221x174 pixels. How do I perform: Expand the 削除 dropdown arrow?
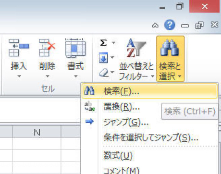pos(48,76)
